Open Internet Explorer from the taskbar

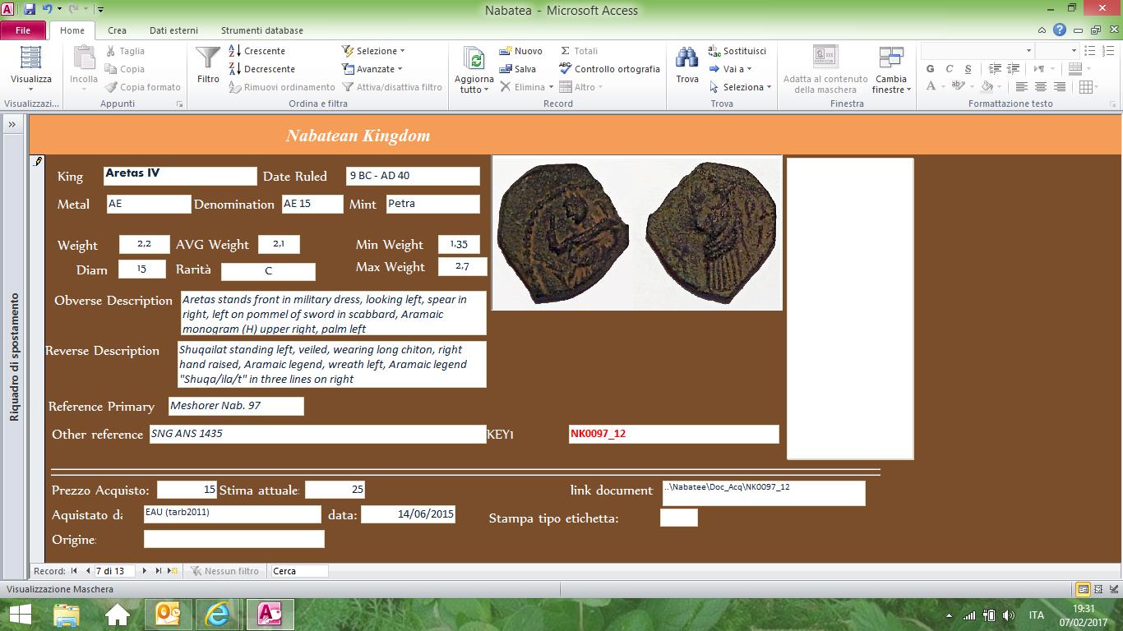click(217, 614)
